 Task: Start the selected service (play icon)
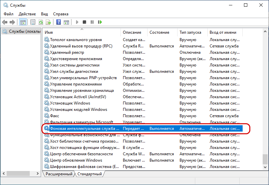pyautogui.click(x=77, y=22)
